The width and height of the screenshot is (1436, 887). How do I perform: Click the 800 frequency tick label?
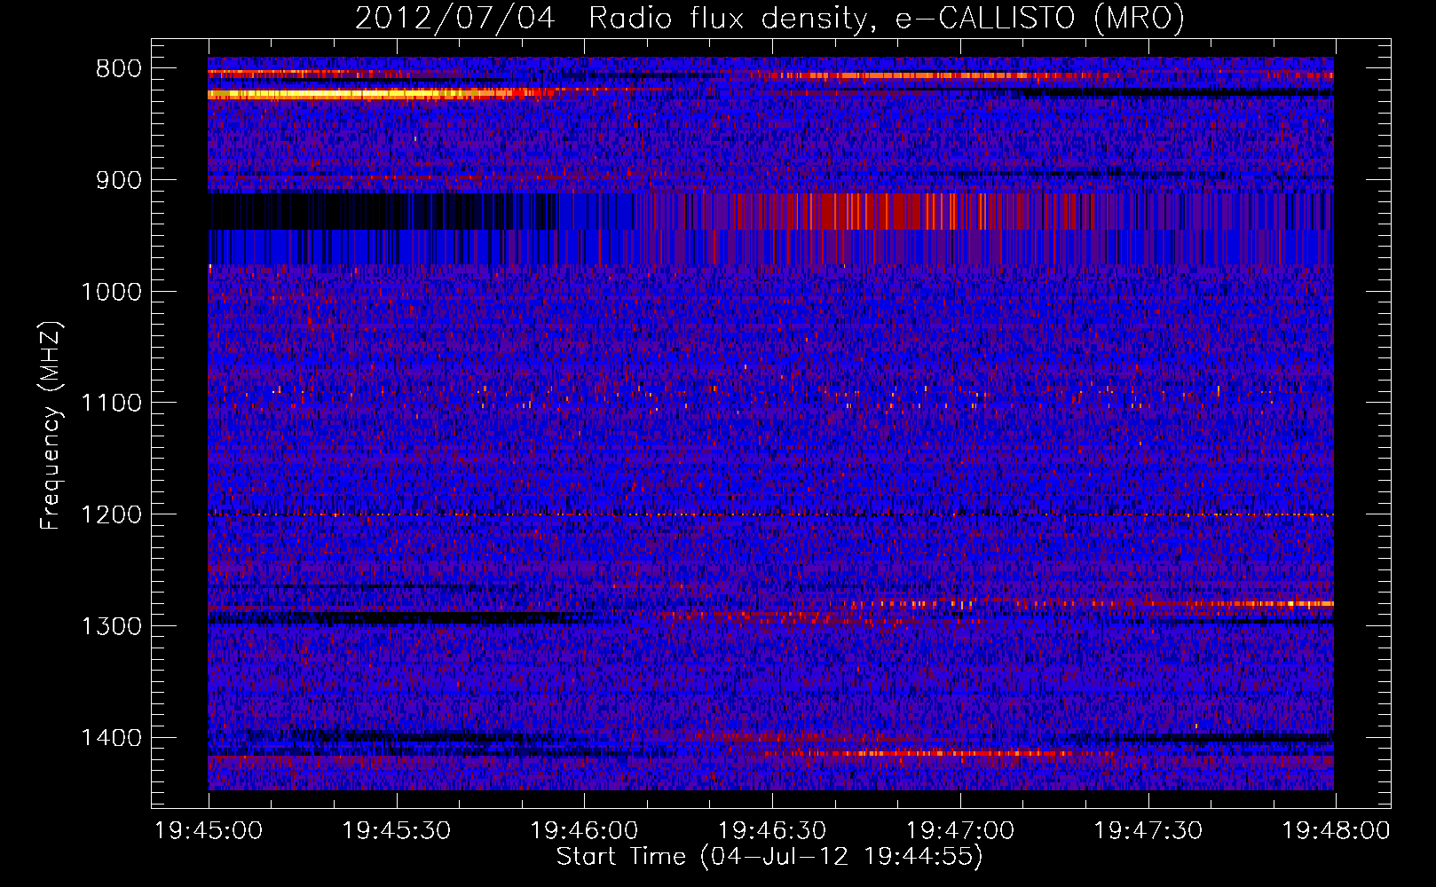pyautogui.click(x=118, y=69)
